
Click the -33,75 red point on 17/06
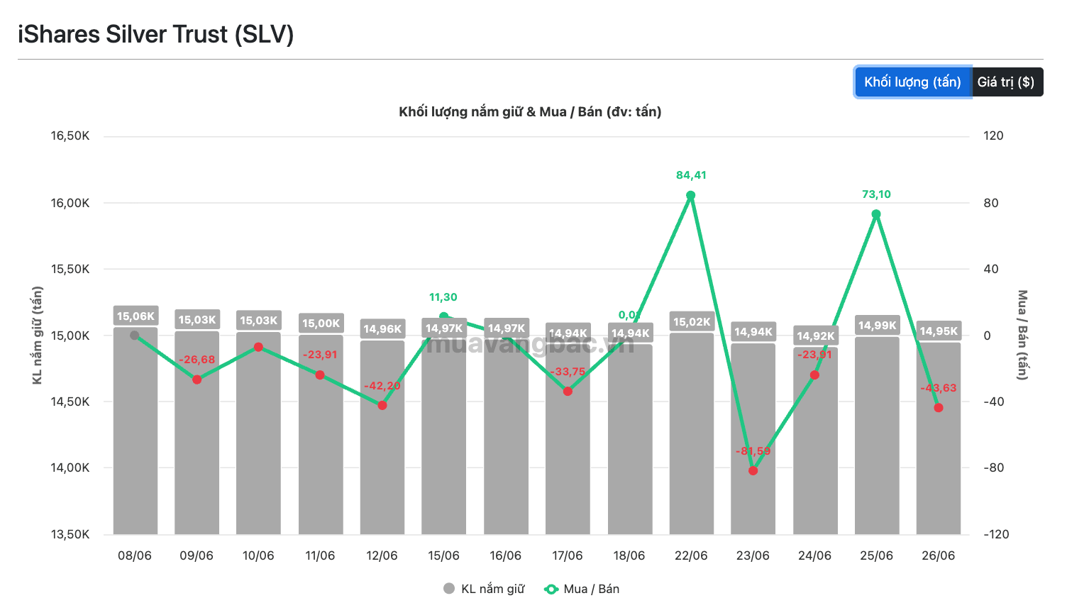(568, 392)
